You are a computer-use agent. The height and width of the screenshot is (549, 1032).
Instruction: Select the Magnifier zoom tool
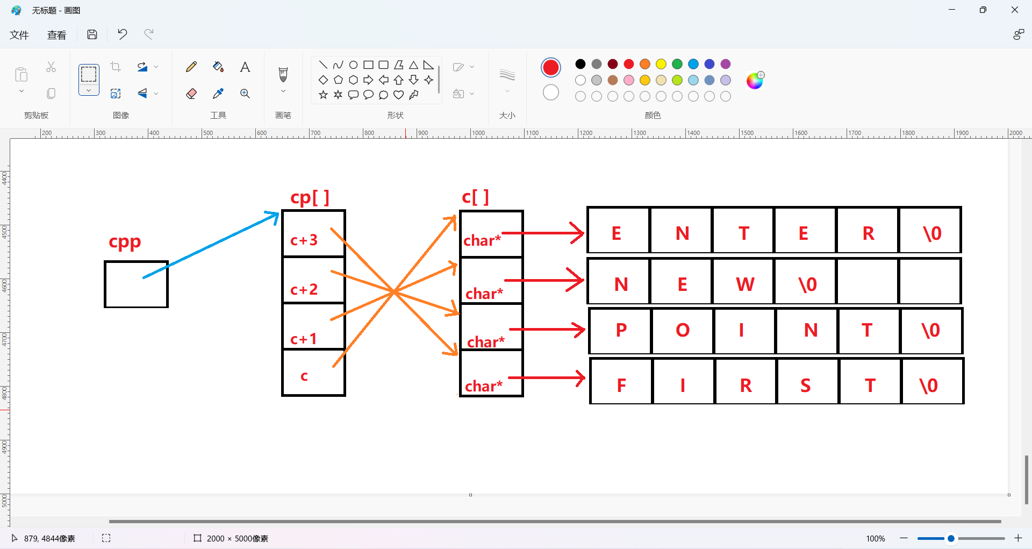click(245, 94)
